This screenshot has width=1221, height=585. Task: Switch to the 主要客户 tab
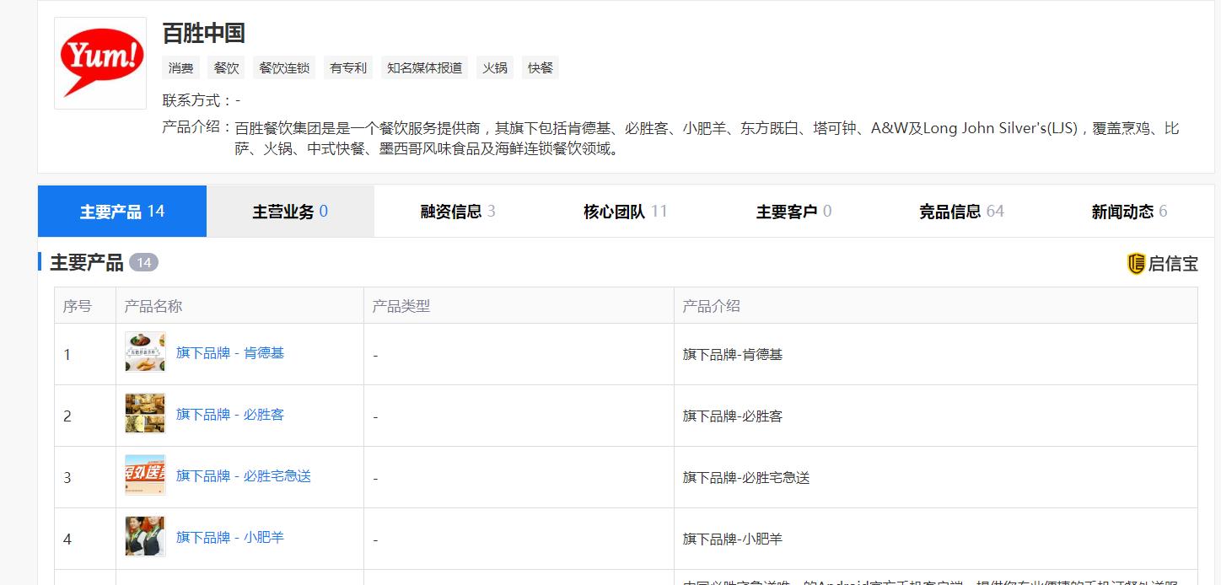pyautogui.click(x=793, y=212)
